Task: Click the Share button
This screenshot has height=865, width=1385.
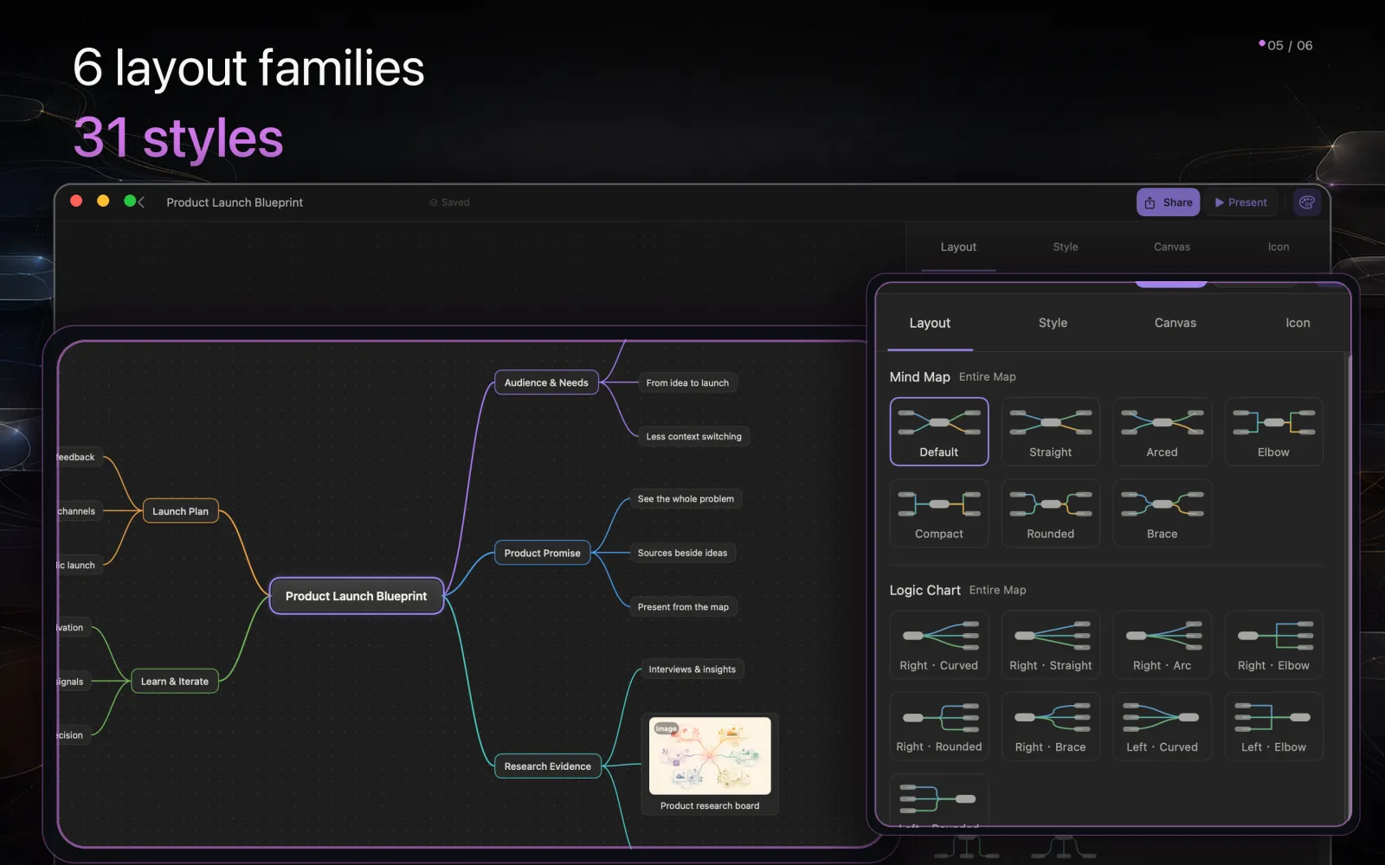Action: tap(1169, 202)
